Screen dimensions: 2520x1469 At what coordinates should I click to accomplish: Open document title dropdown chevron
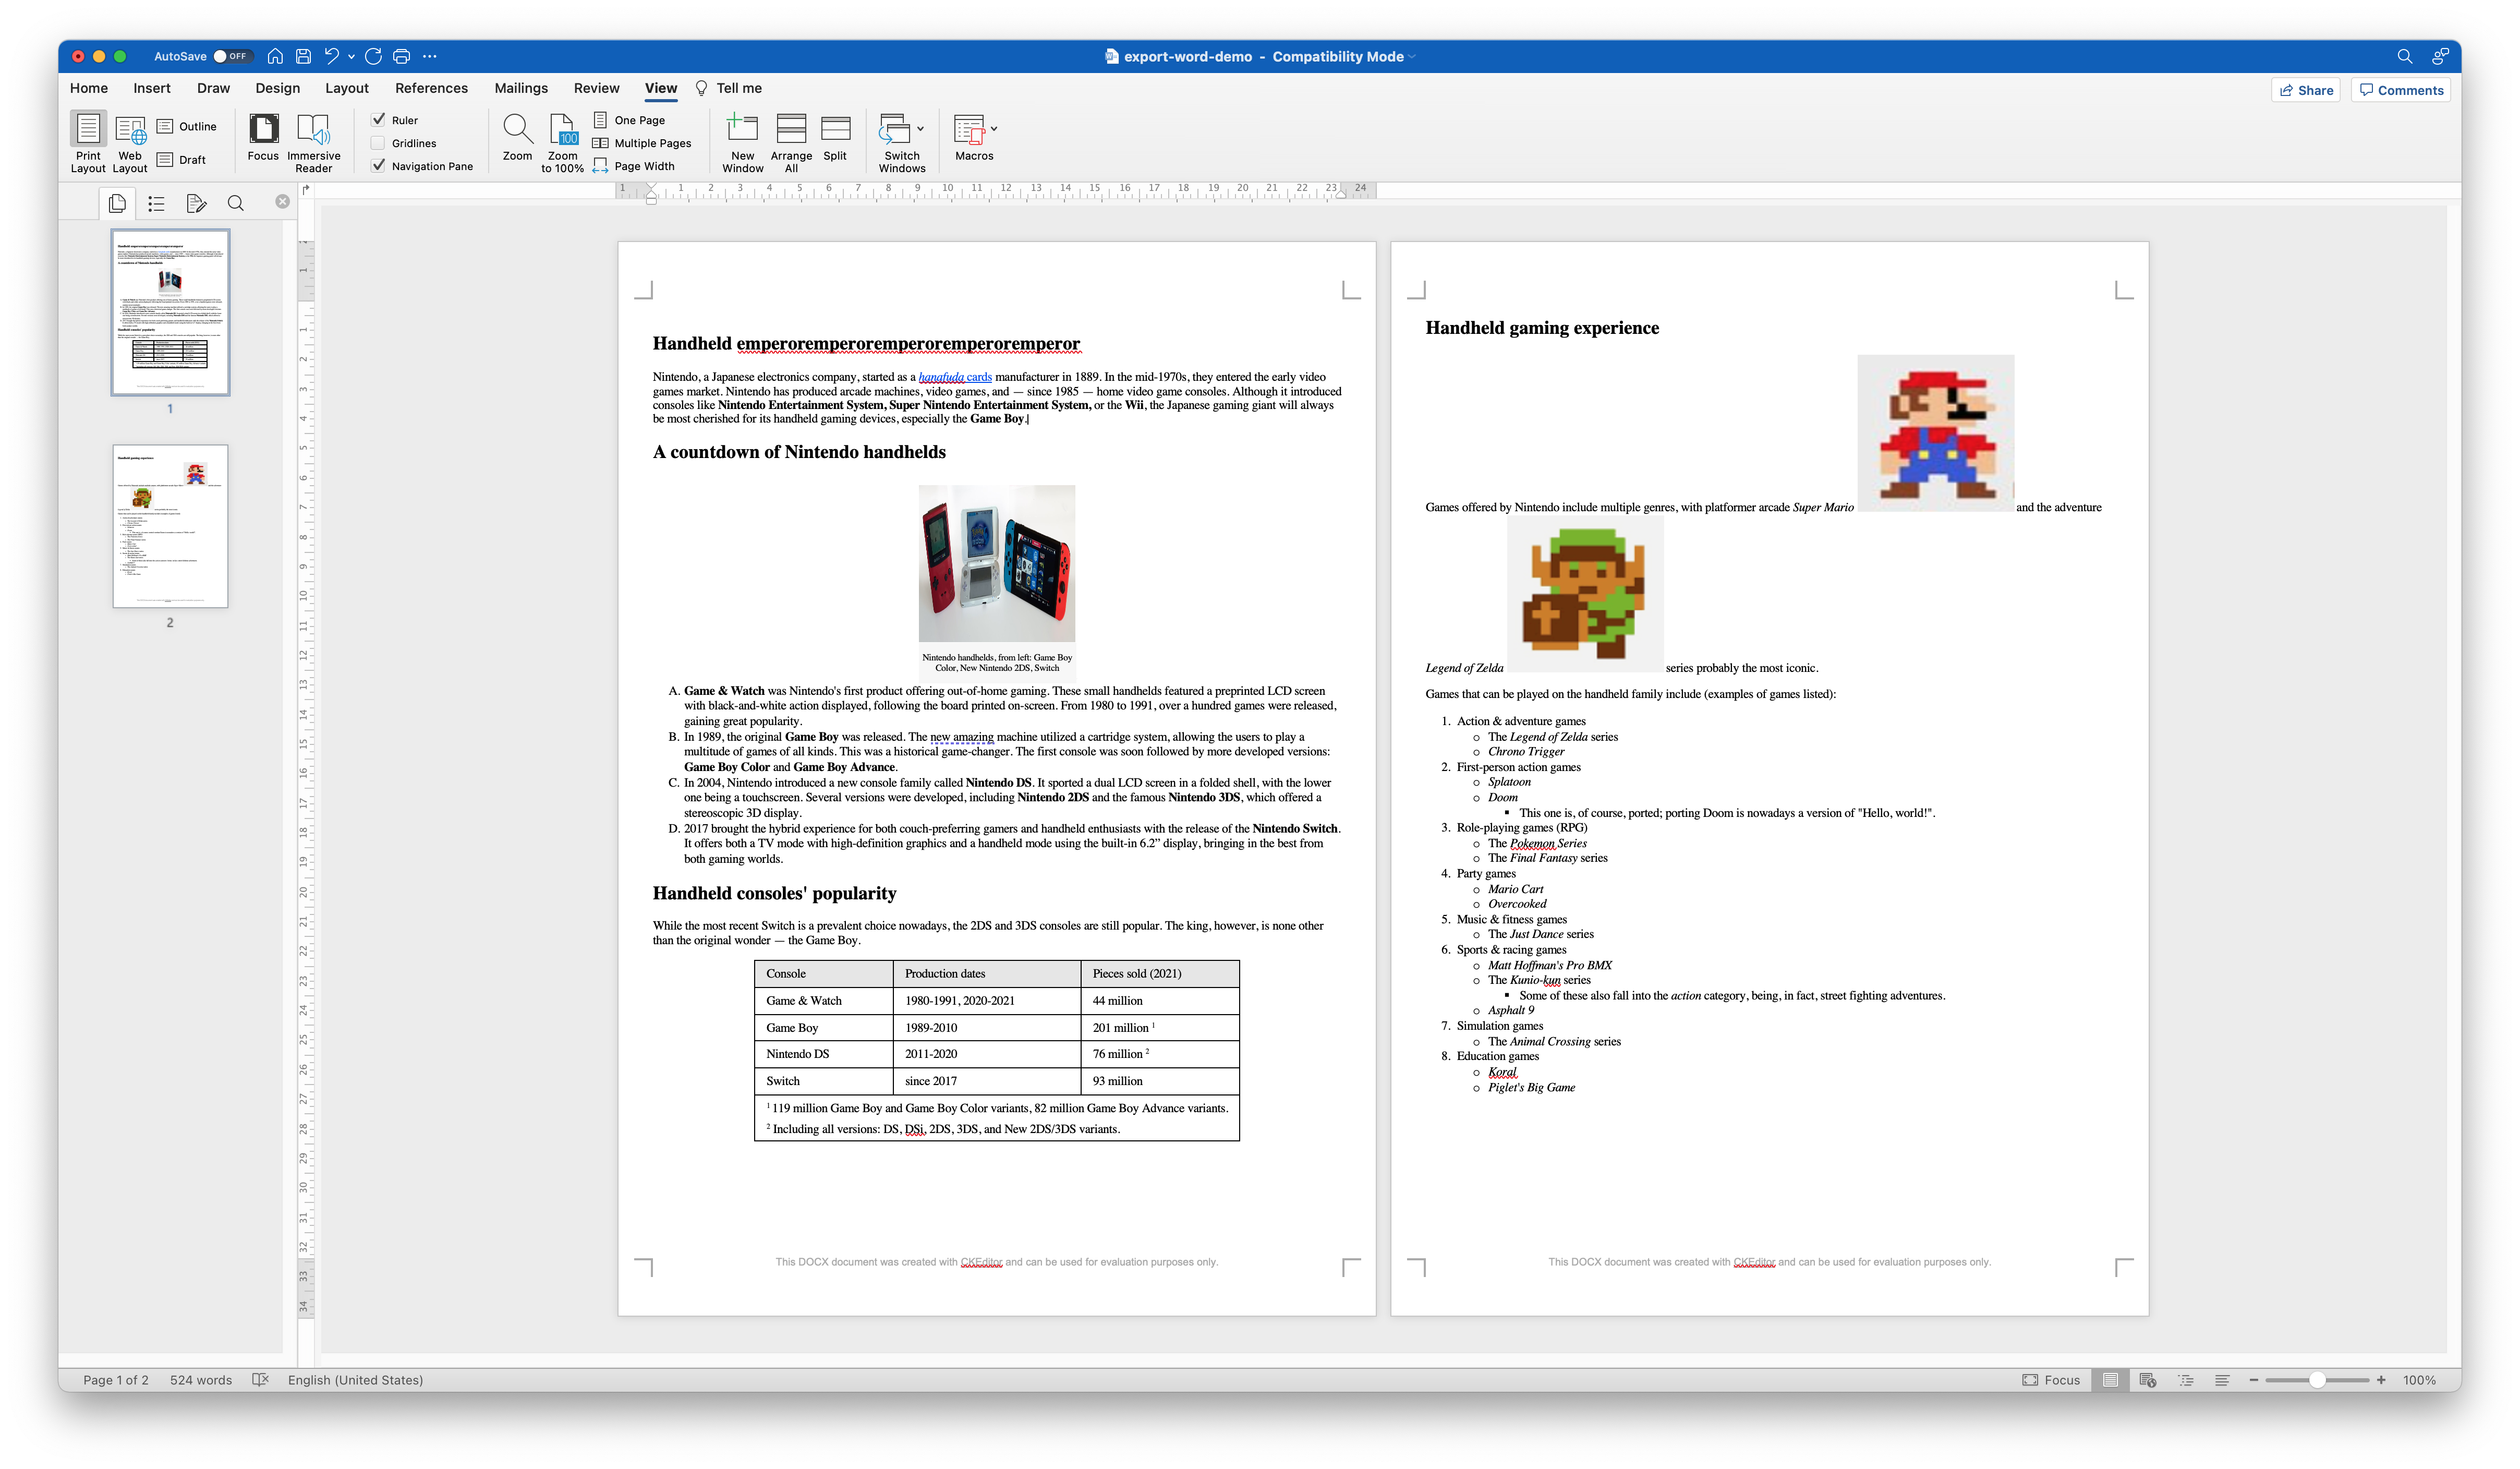pos(1412,57)
